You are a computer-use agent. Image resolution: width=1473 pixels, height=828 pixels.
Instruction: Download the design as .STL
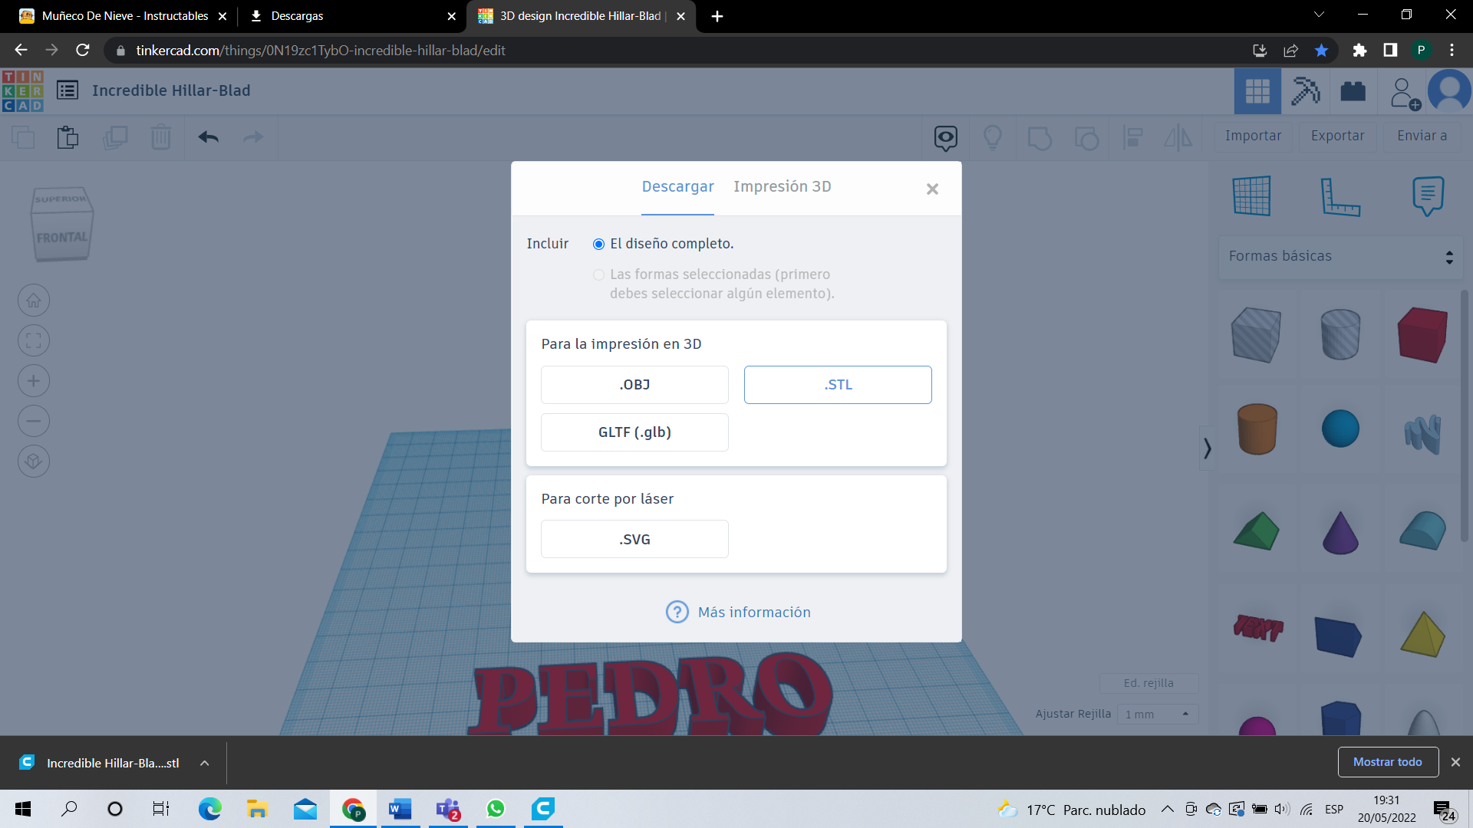pyautogui.click(x=837, y=385)
